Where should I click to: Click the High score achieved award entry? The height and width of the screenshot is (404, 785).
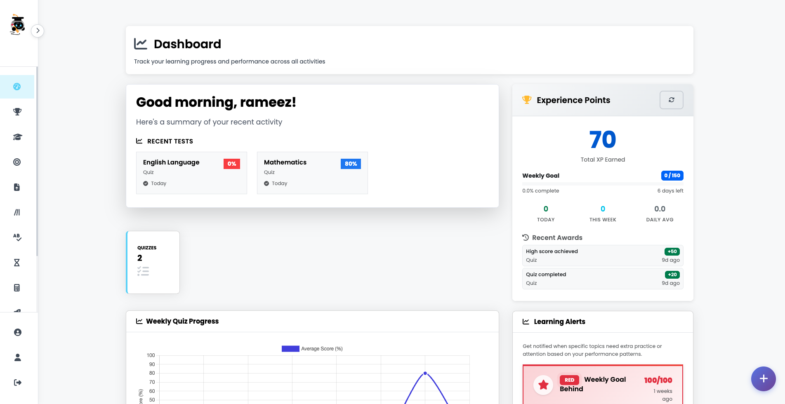602,255
